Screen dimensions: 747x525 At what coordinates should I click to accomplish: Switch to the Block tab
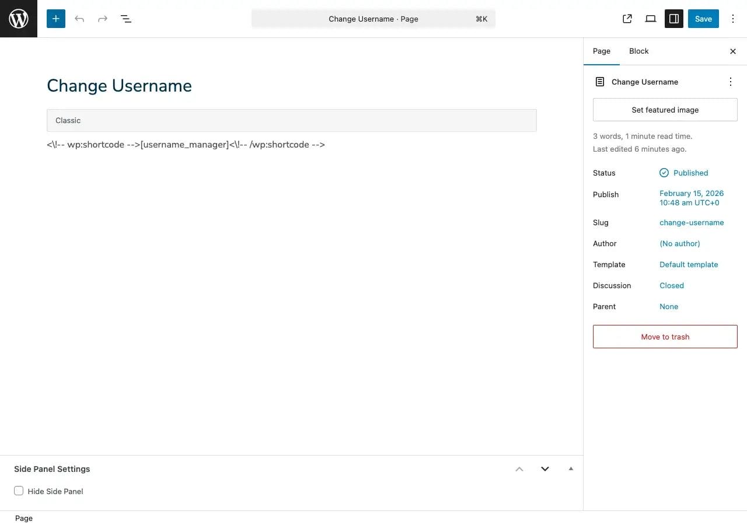(638, 51)
